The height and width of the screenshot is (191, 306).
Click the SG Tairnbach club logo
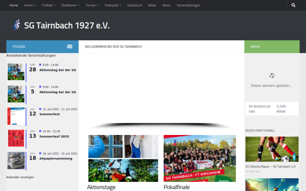[17, 25]
